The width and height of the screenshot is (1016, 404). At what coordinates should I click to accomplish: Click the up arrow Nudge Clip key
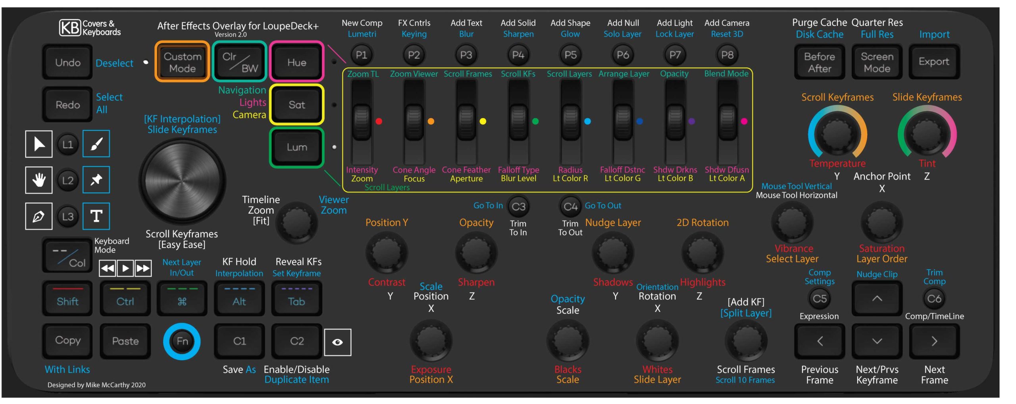pos(877,298)
